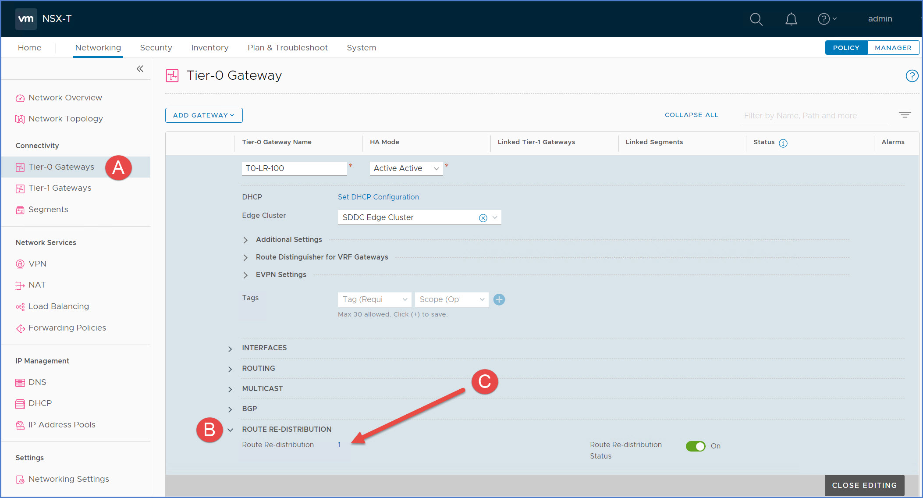
Task: Open the NAT configuration icon
Action: (20, 285)
